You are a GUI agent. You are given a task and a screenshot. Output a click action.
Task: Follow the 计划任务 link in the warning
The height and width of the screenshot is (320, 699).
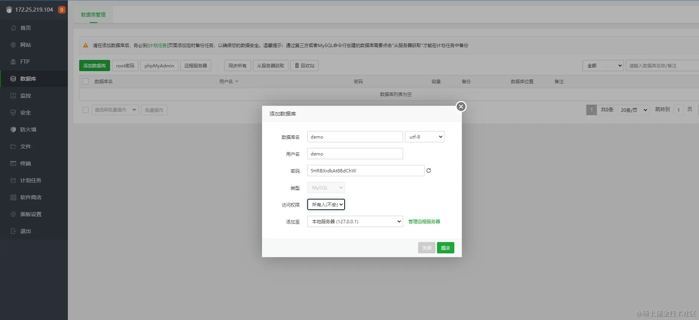(x=158, y=46)
